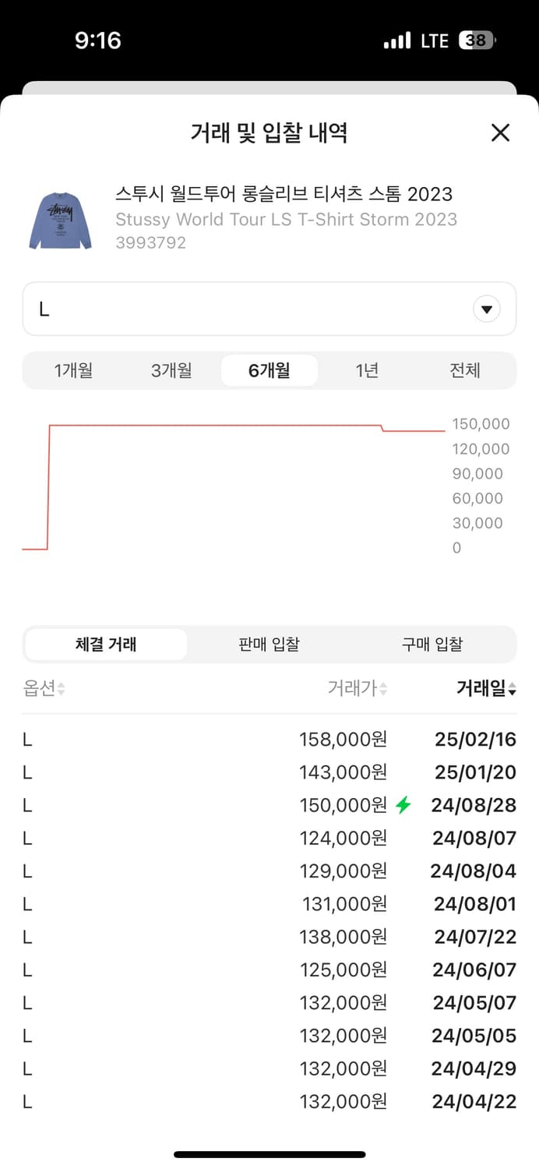Click the lightning fast-delivery icon on 24/08/28 trade

403,805
